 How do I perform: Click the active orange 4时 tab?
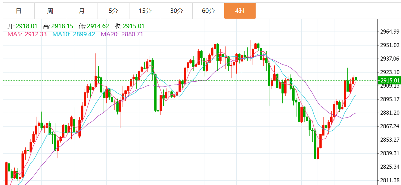click(x=240, y=11)
